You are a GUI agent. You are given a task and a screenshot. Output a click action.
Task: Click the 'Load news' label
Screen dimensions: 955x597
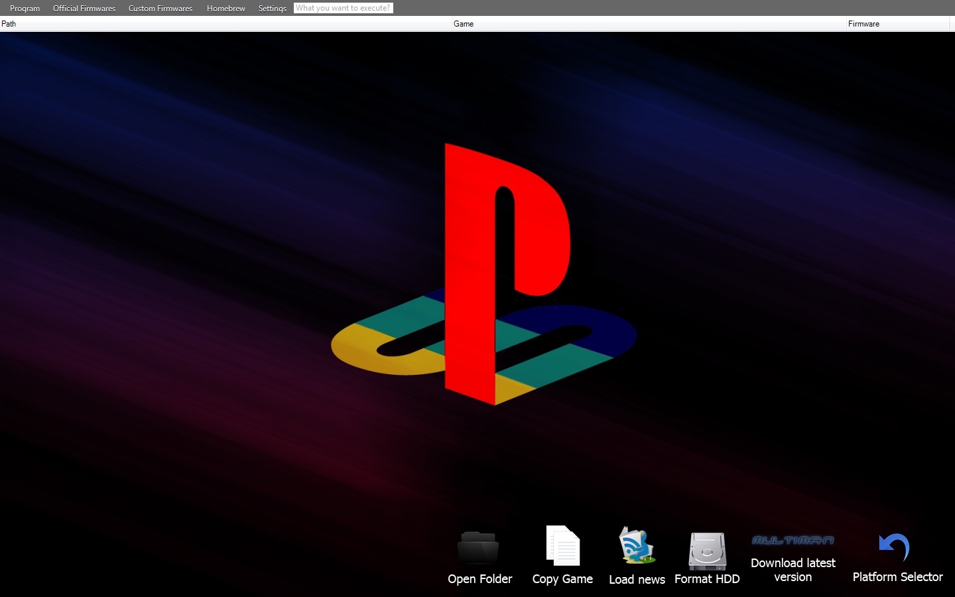pyautogui.click(x=637, y=580)
